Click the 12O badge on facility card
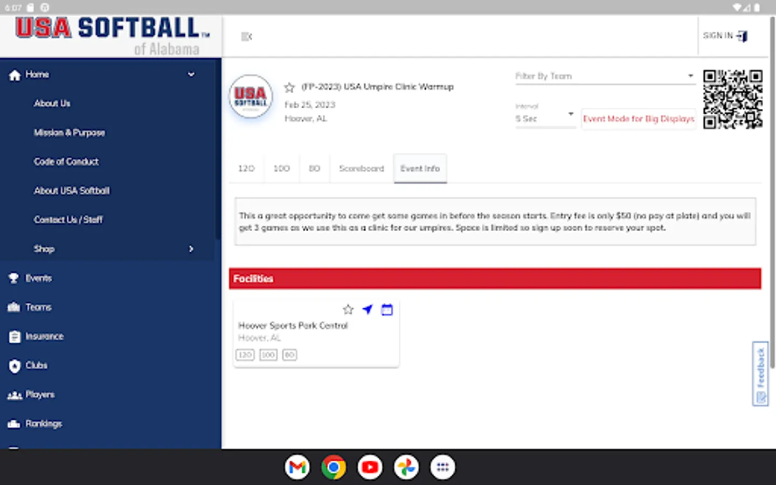Viewport: 776px width, 485px height. (x=245, y=355)
